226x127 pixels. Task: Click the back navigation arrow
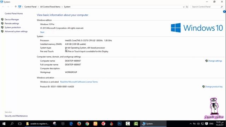(x=3, y=7)
